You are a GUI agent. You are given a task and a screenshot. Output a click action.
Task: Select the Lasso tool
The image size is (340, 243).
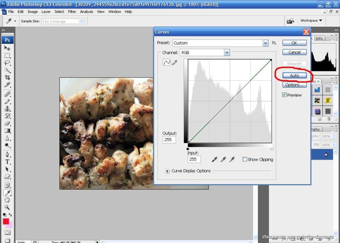click(7, 63)
